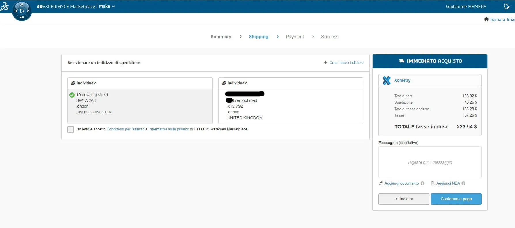Click the Xometry logo icon
515x228 pixels.
point(386,81)
